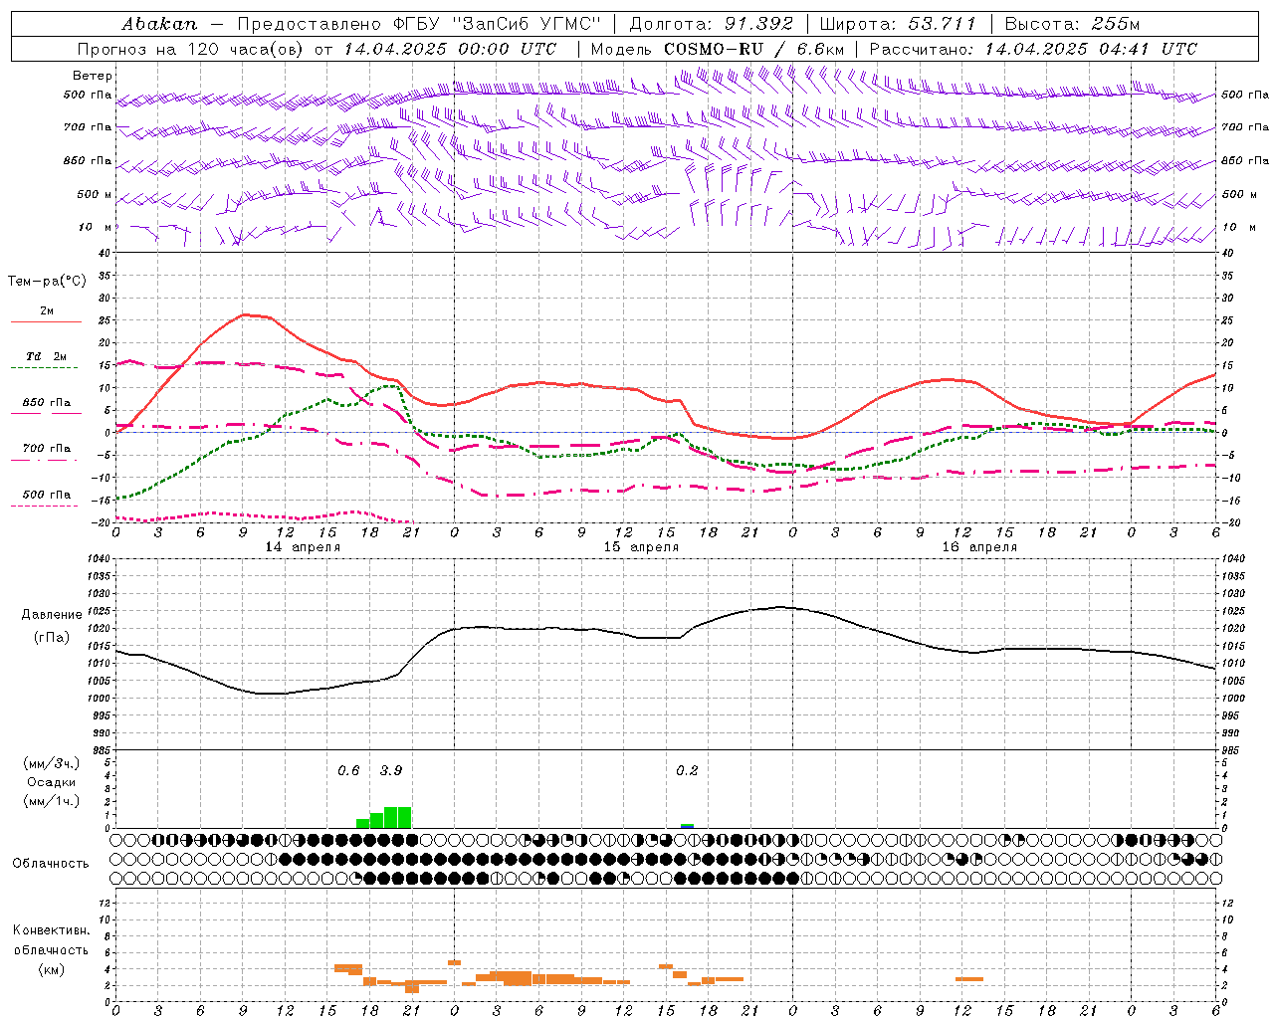Click the (гПа) unit label under Давление

(x=52, y=638)
